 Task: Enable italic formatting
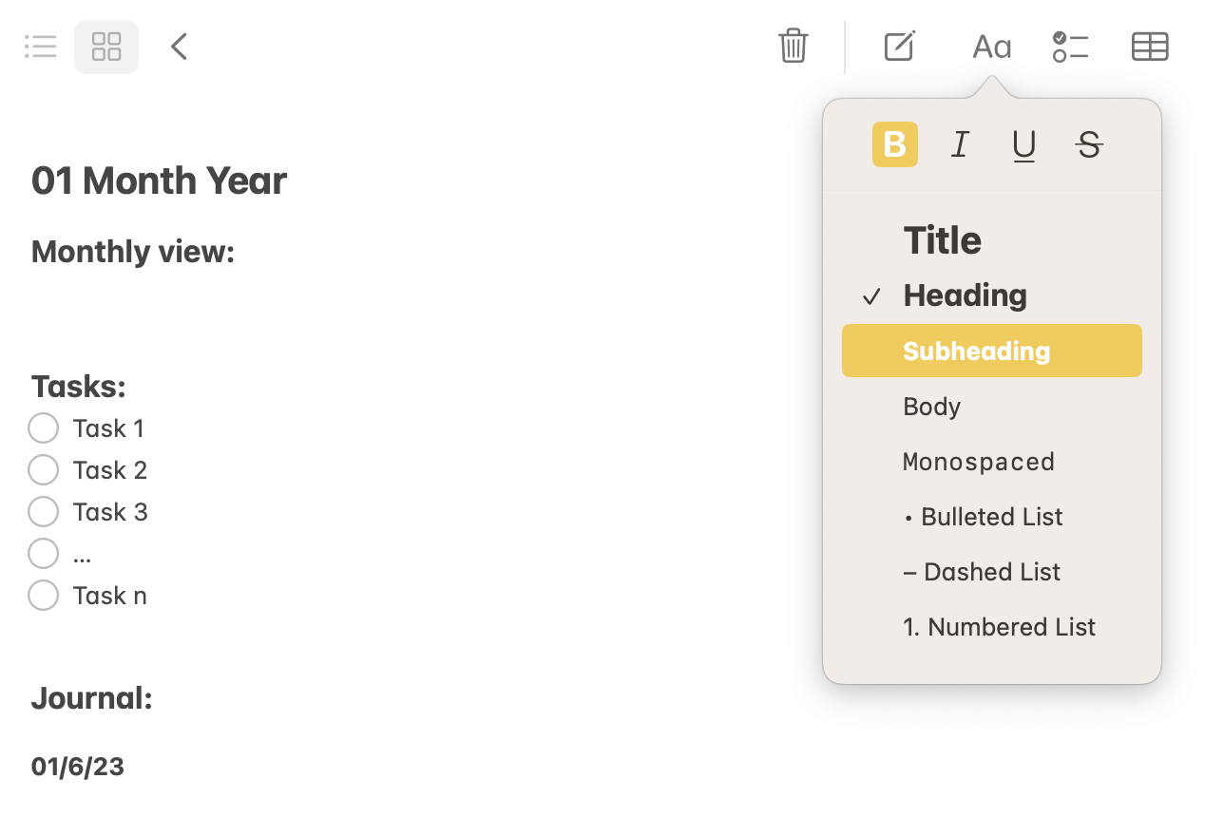click(x=959, y=144)
